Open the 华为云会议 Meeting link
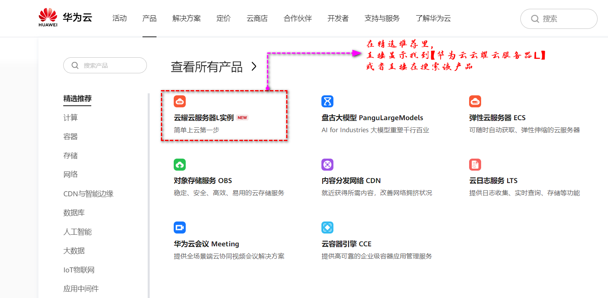Viewport: 608px width, 298px height. coord(207,244)
